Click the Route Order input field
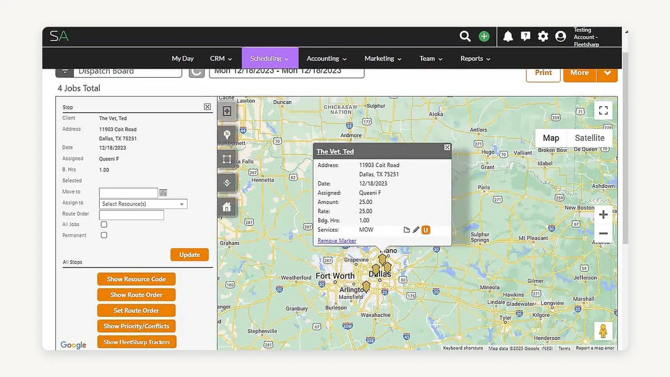The image size is (670, 377). pyautogui.click(x=131, y=215)
